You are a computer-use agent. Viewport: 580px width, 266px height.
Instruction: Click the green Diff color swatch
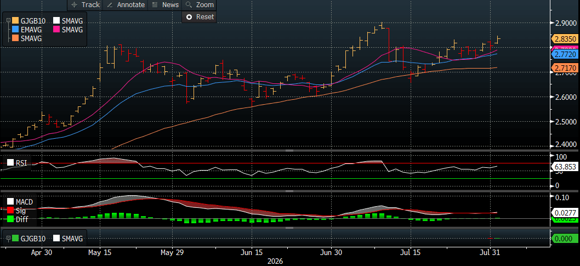click(10, 220)
